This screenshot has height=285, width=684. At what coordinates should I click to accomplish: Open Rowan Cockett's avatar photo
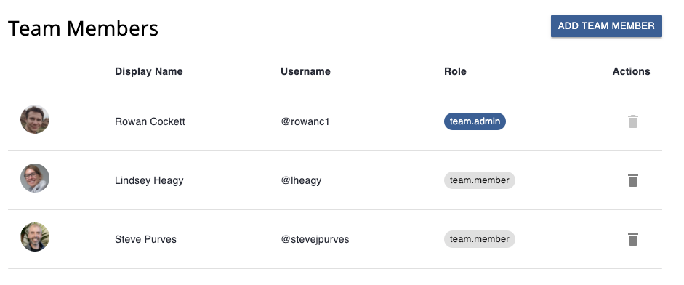(35, 119)
